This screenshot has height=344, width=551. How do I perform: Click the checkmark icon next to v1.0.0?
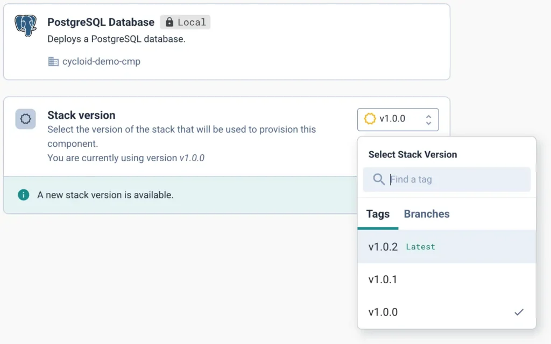pos(519,312)
